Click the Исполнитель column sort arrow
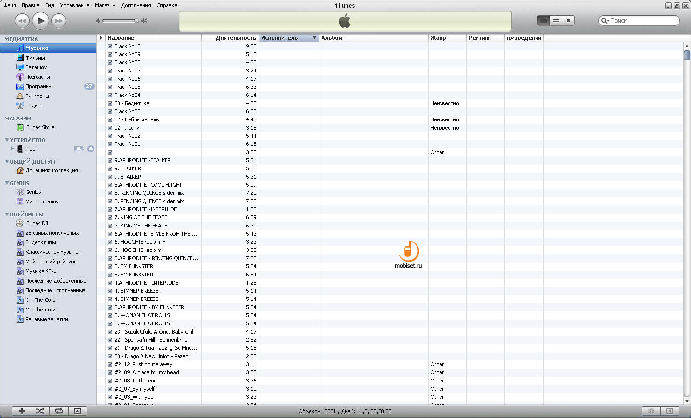691x418 pixels. (314, 38)
